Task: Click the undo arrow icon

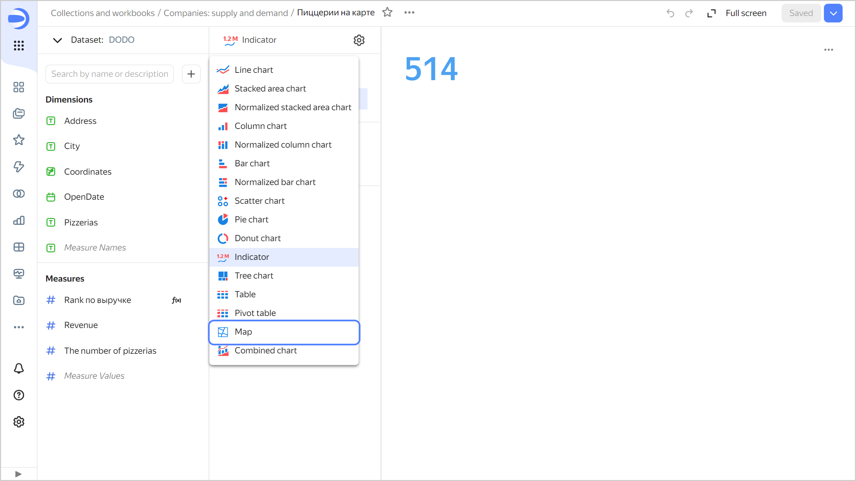Action: coord(670,13)
